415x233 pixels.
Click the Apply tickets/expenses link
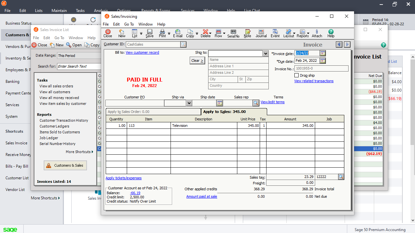tap(124, 178)
